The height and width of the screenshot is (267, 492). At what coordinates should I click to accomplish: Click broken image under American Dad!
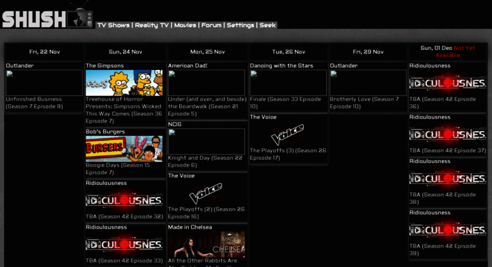pos(206,83)
